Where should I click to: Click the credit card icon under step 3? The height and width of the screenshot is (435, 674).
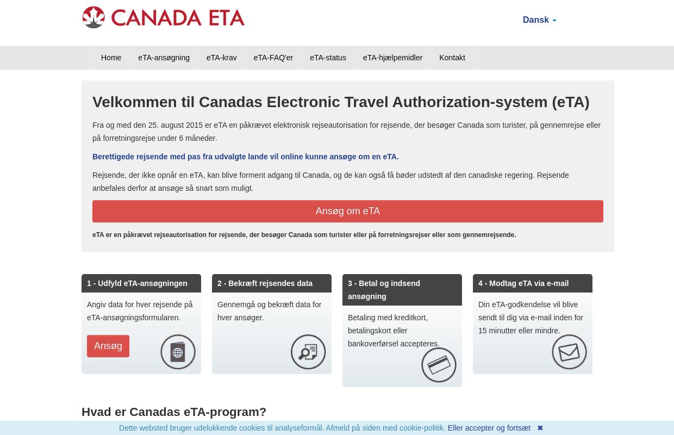(x=439, y=365)
